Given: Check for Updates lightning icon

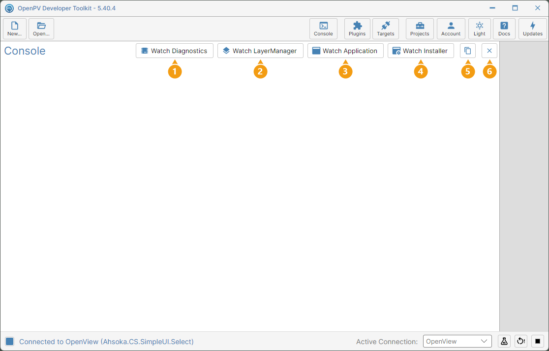Looking at the screenshot, I should tap(533, 29).
